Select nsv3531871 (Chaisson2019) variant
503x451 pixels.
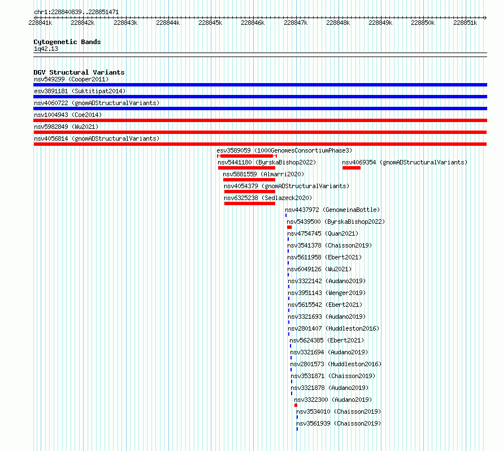[333, 376]
